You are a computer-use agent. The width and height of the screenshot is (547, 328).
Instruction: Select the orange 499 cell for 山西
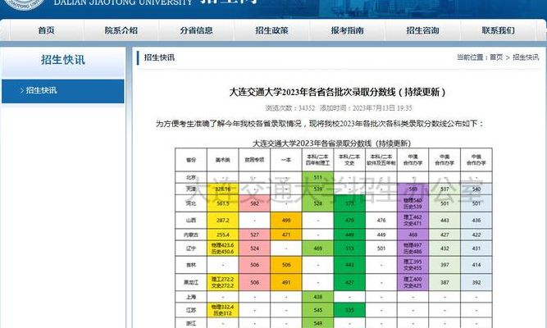point(286,221)
